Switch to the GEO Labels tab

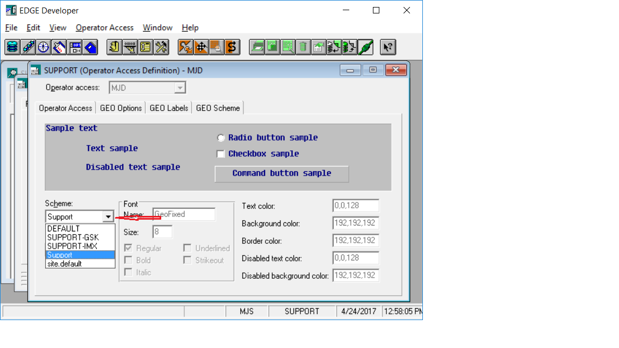(x=169, y=108)
